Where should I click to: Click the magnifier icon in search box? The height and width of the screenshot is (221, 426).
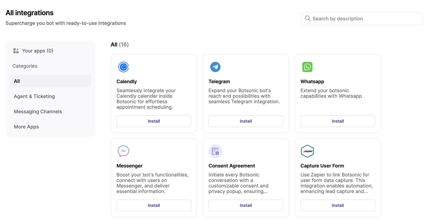(307, 19)
